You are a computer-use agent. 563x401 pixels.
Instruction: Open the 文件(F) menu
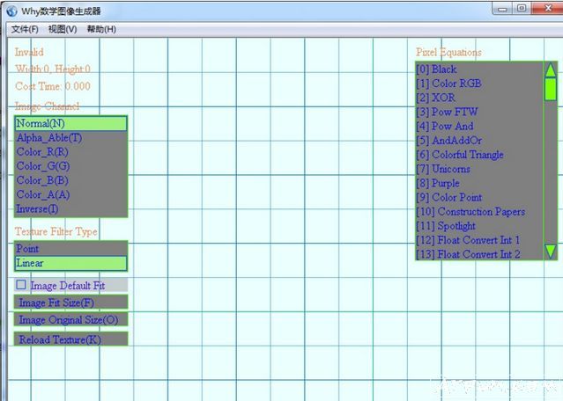(x=26, y=29)
